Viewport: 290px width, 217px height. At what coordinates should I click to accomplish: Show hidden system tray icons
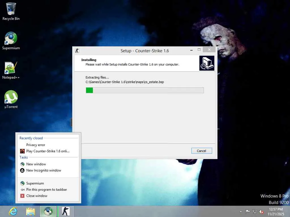click(241, 212)
